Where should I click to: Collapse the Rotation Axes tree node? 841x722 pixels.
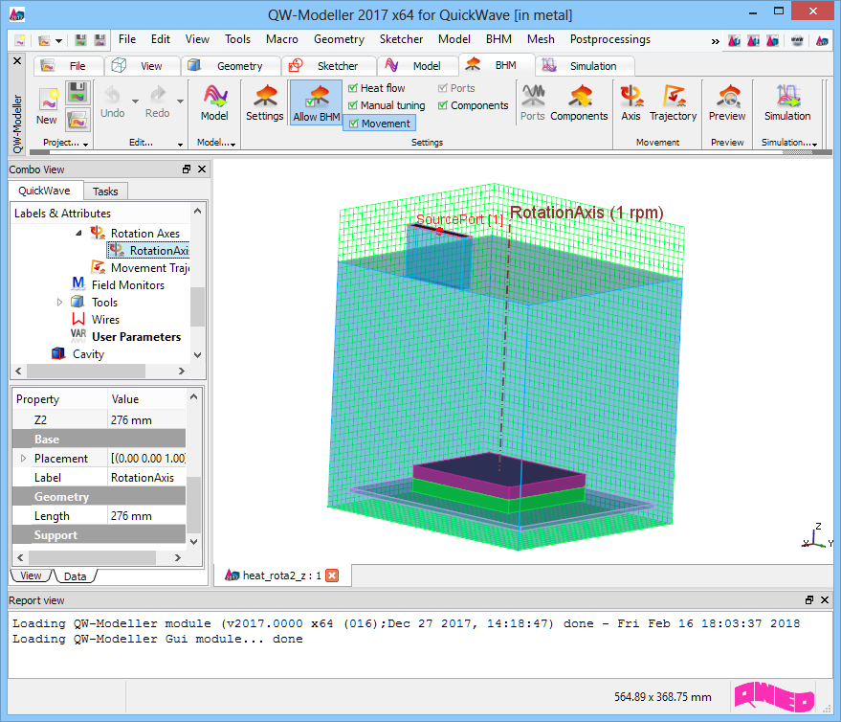78,234
